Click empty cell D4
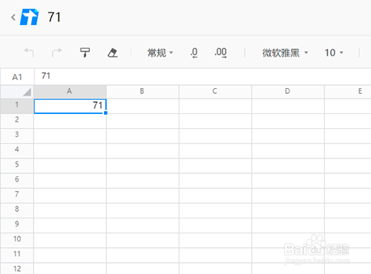The width and height of the screenshot is (371, 274). [x=288, y=150]
